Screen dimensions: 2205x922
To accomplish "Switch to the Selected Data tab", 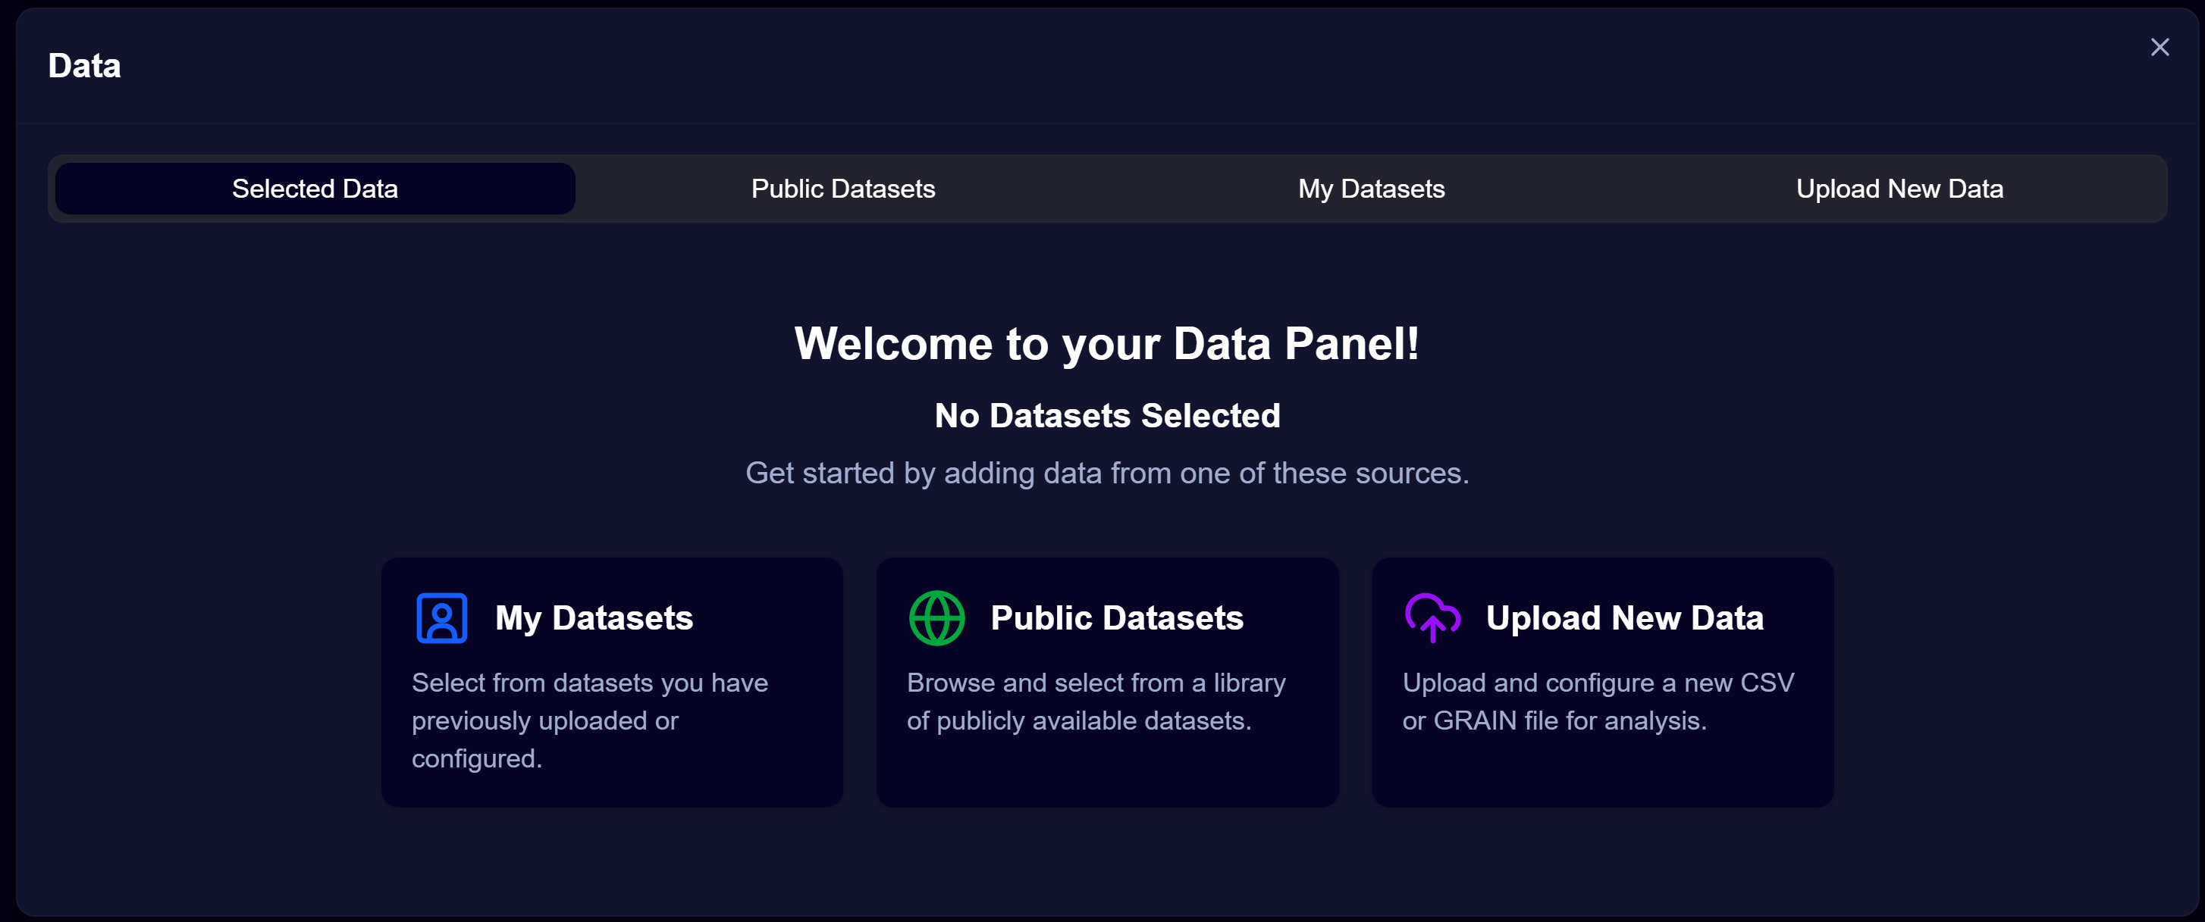I will pos(315,189).
